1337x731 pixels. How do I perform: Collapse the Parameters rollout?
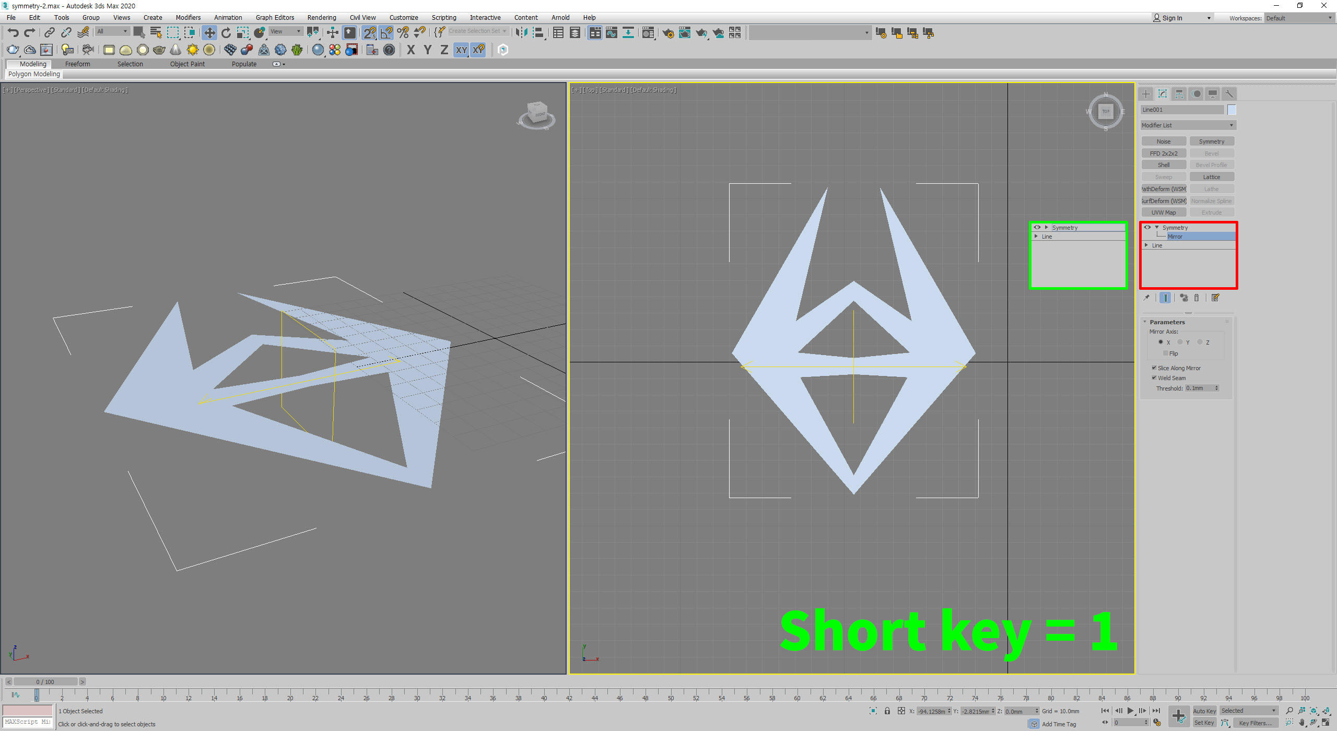(x=1167, y=322)
